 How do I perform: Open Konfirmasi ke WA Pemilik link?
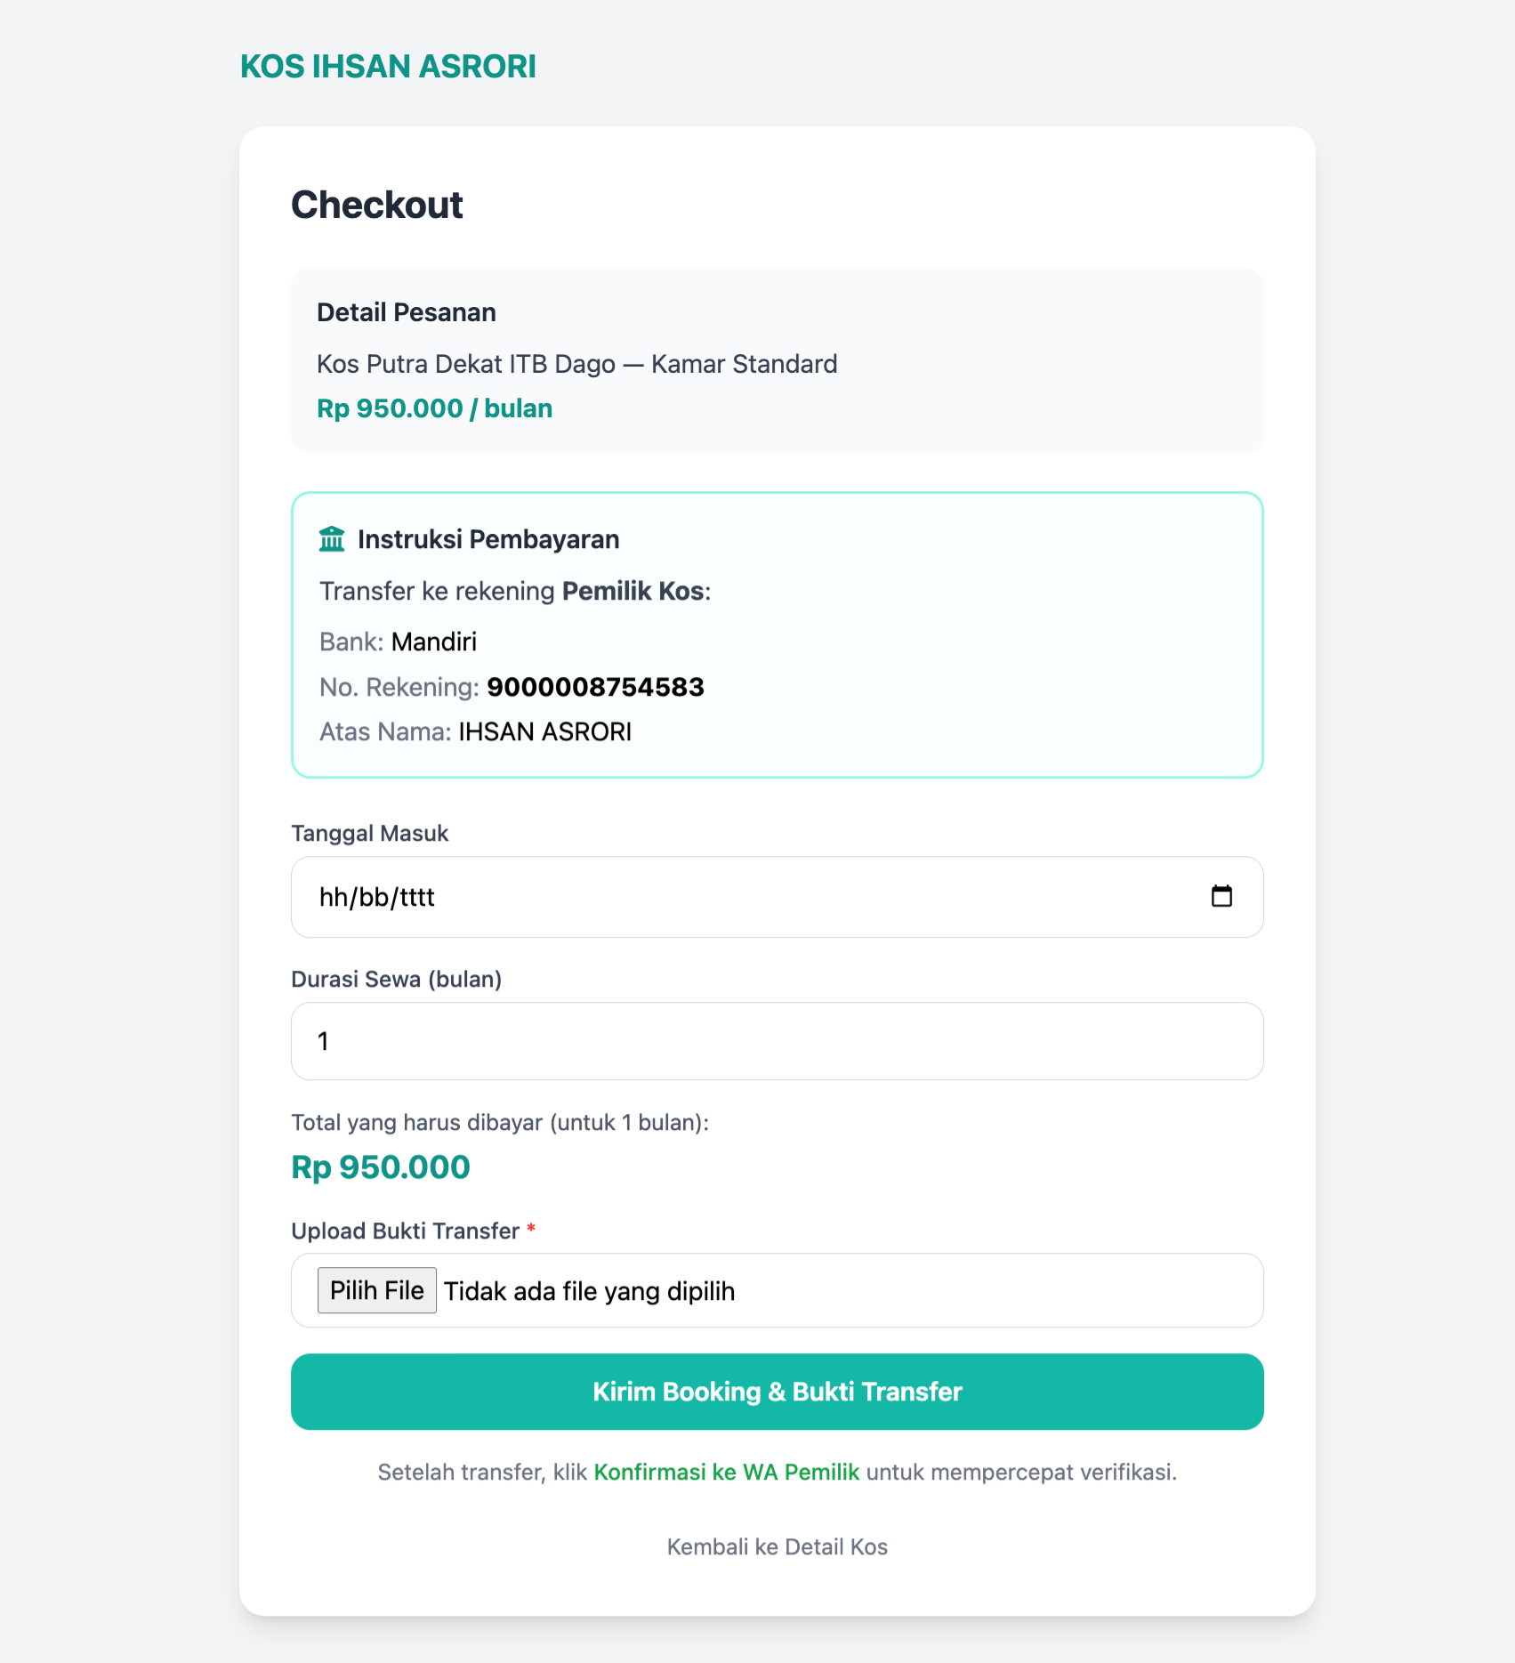click(x=726, y=1472)
